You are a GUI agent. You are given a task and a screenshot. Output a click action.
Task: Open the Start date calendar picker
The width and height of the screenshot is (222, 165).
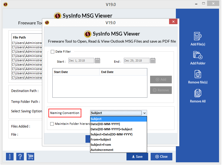click(x=97, y=61)
